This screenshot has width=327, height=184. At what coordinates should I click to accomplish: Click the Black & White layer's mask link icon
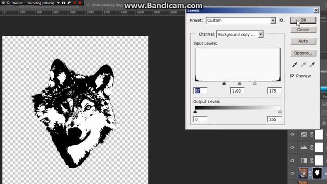click(312, 160)
